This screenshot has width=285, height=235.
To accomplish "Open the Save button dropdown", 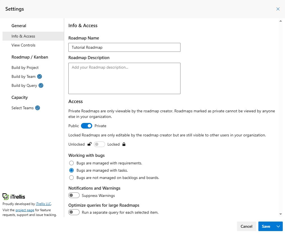I will coord(279,226).
